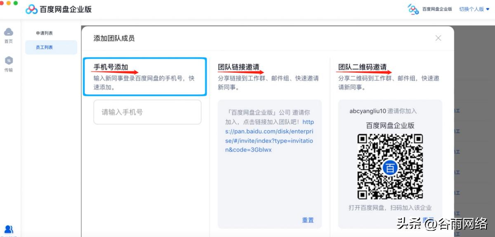Screen dimensions: 495x237
Task: Click the 添加团队成员 dialog title
Action: click(114, 38)
